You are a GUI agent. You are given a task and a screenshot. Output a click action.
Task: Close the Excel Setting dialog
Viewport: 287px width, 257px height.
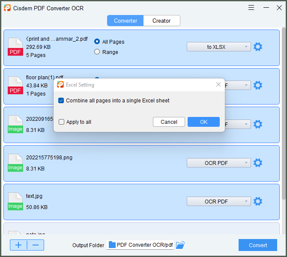(218, 84)
